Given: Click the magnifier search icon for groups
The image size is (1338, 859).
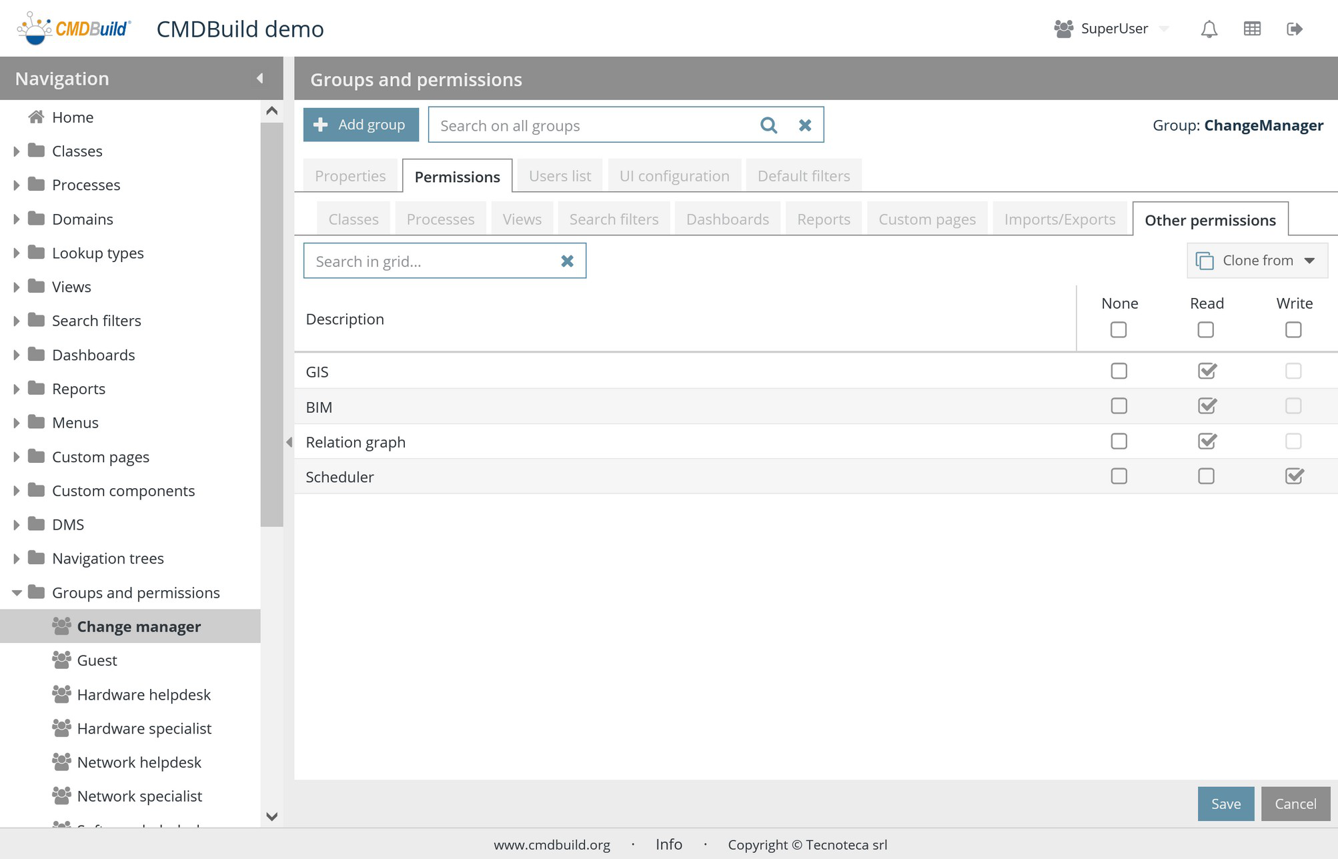Looking at the screenshot, I should pyautogui.click(x=768, y=125).
